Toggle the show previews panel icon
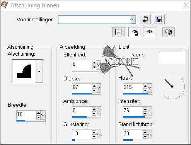Viewport: 191px width, 145px height. [118, 32]
